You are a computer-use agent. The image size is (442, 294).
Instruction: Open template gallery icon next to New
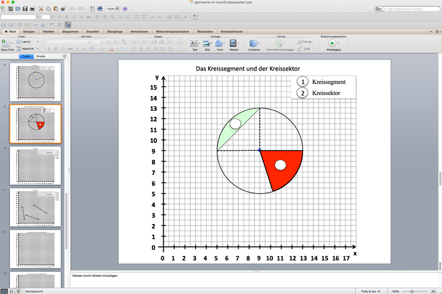(x=10, y=9)
